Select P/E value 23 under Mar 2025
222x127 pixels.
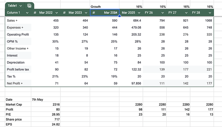pos(141,114)
